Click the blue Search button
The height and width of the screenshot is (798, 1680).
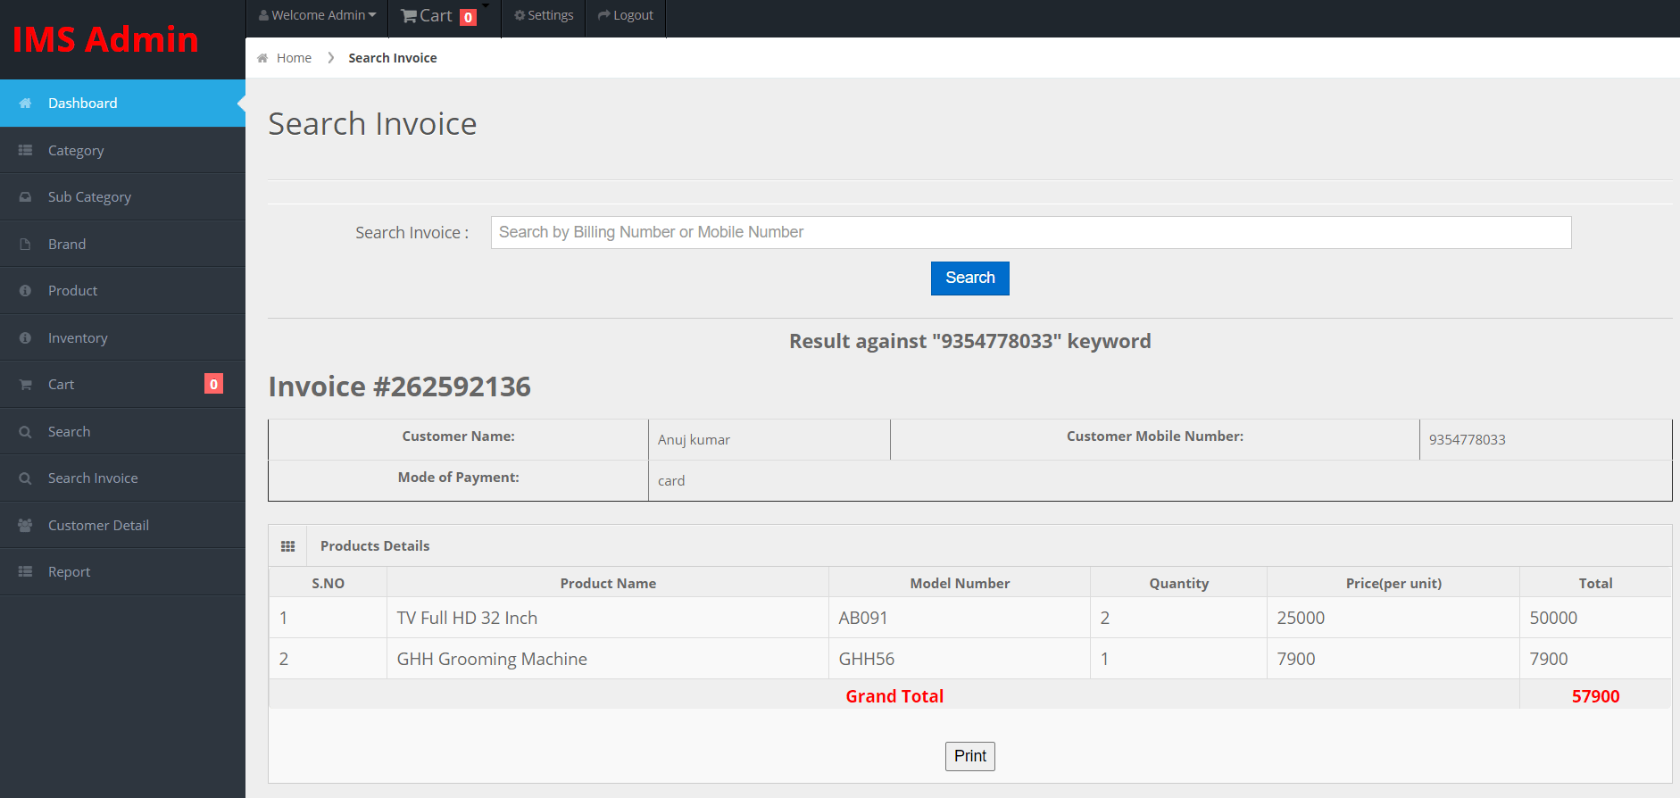pyautogui.click(x=970, y=278)
